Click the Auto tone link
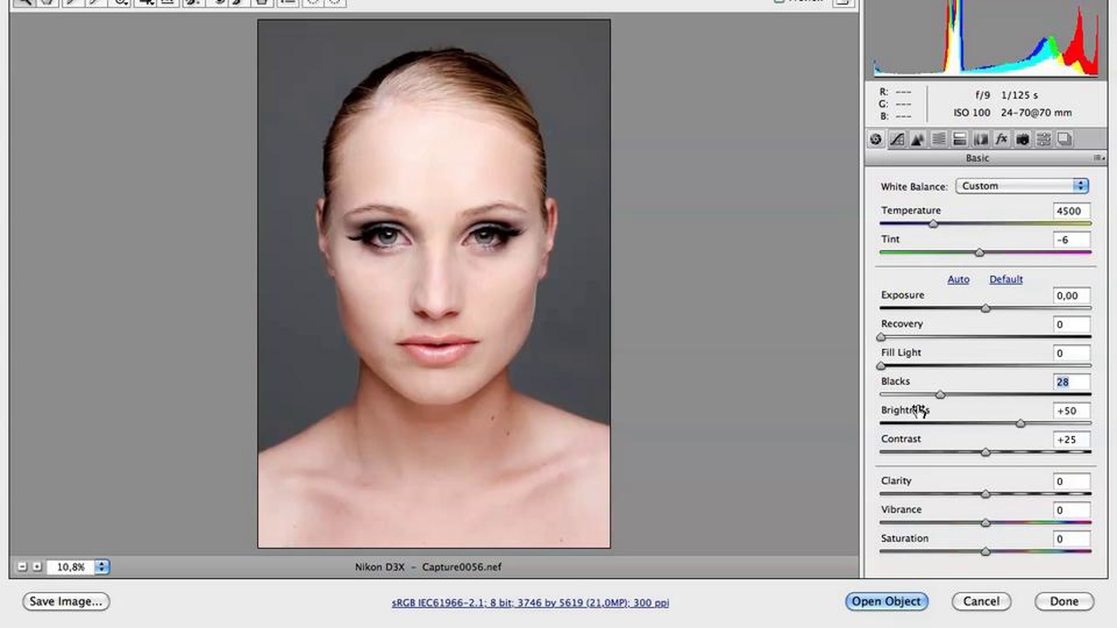Screen dimensions: 1117x628 [x=958, y=279]
